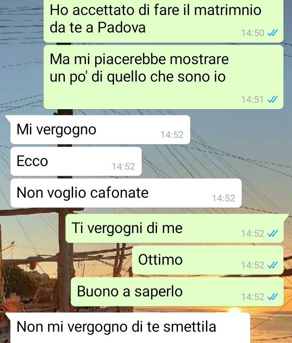292x343 pixels.
Task: Select the "Ma mi piacerebbe mostrare" bubble
Action: (x=163, y=77)
